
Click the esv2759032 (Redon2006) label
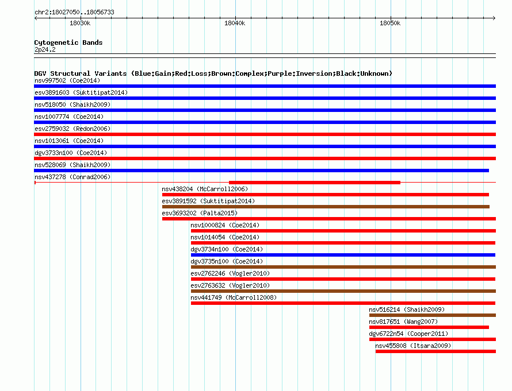(72, 129)
